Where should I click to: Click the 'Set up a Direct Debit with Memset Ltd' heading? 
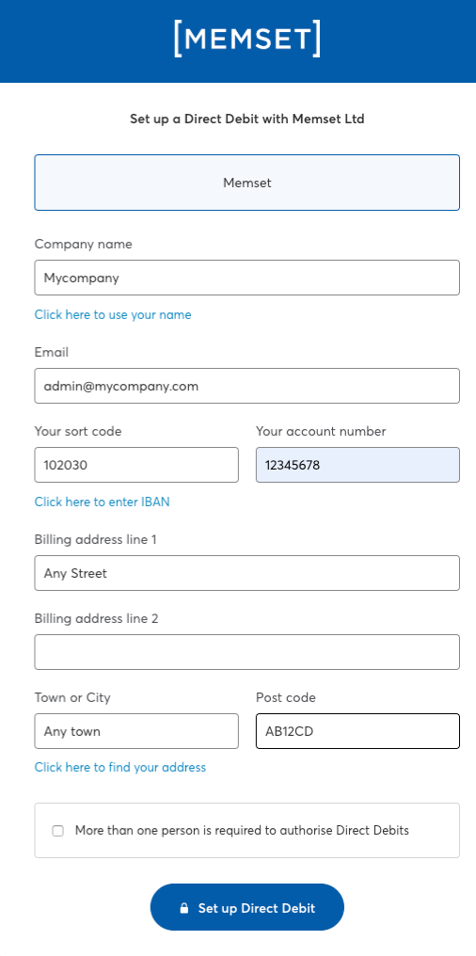pyautogui.click(x=246, y=119)
